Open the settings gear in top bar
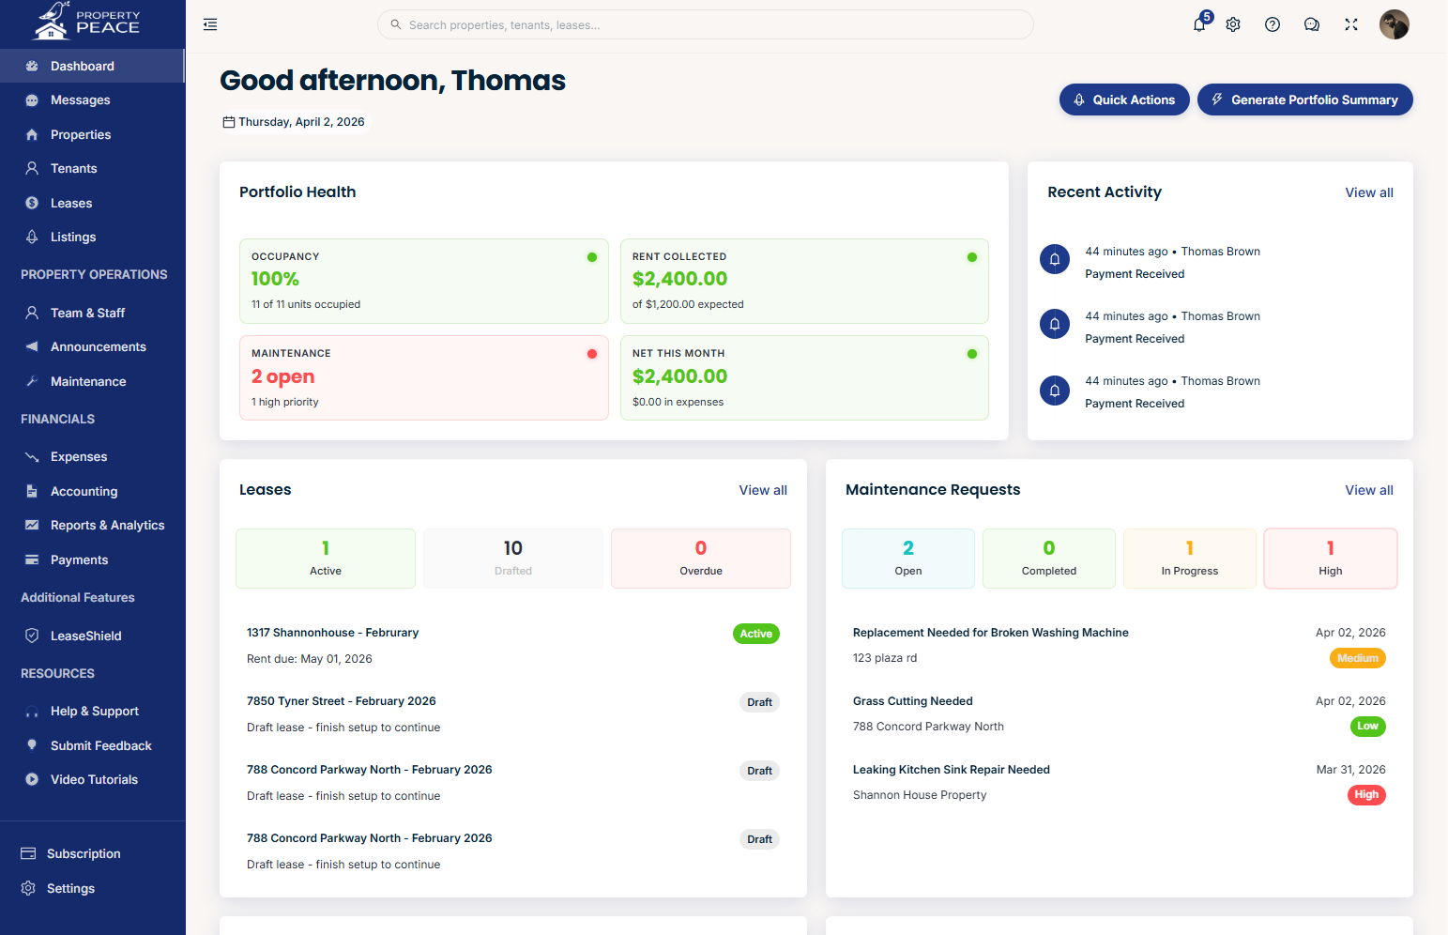Screen dimensions: 1448x935 tap(1233, 24)
